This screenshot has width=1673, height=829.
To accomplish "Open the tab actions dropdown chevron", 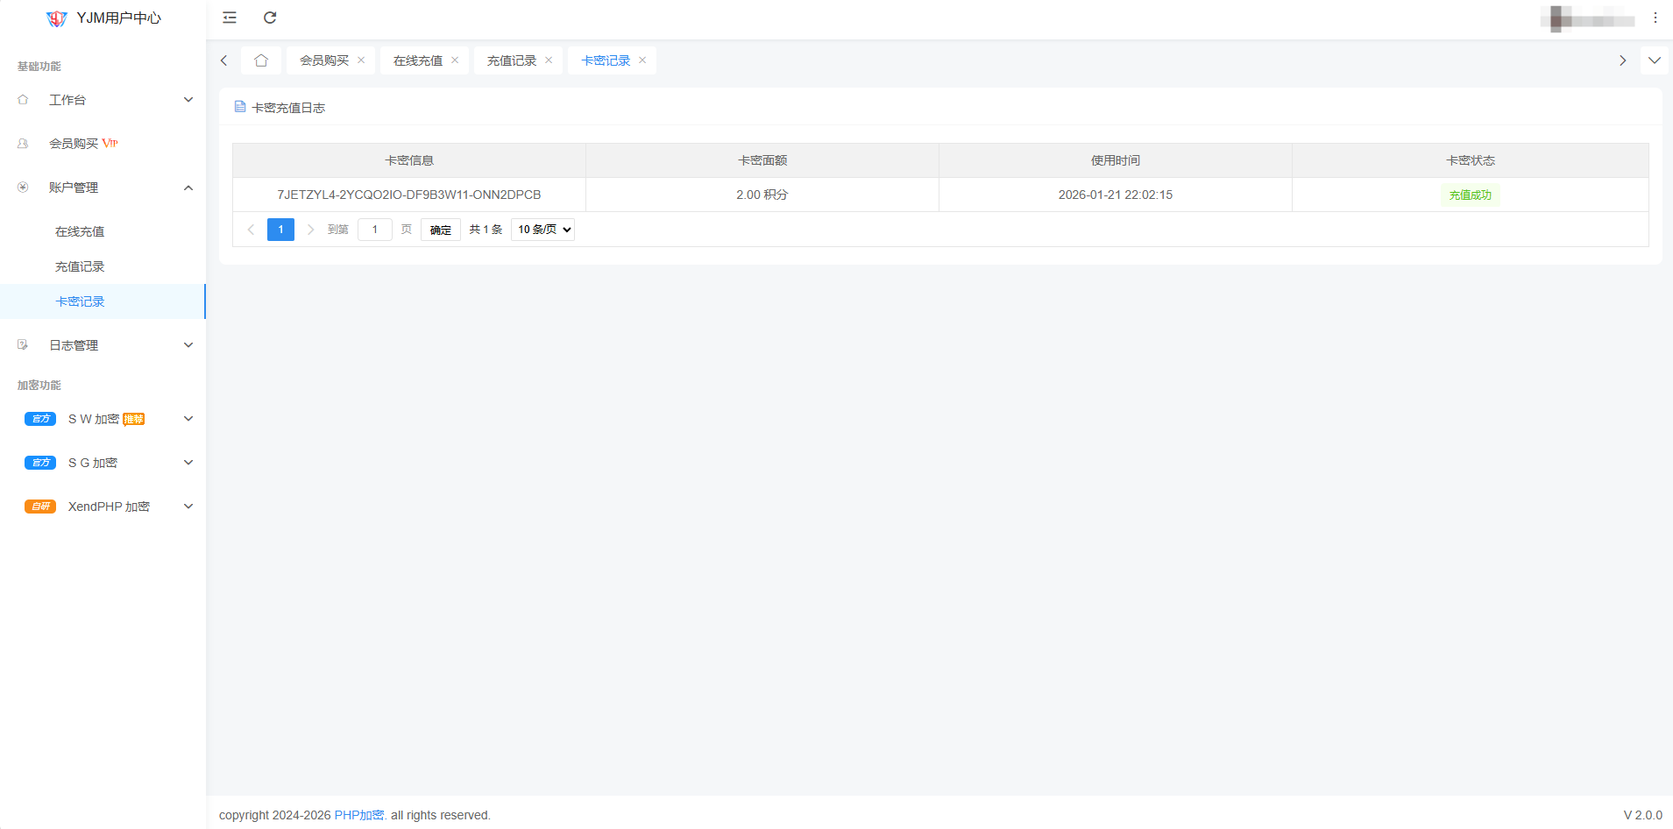I will click(x=1654, y=60).
